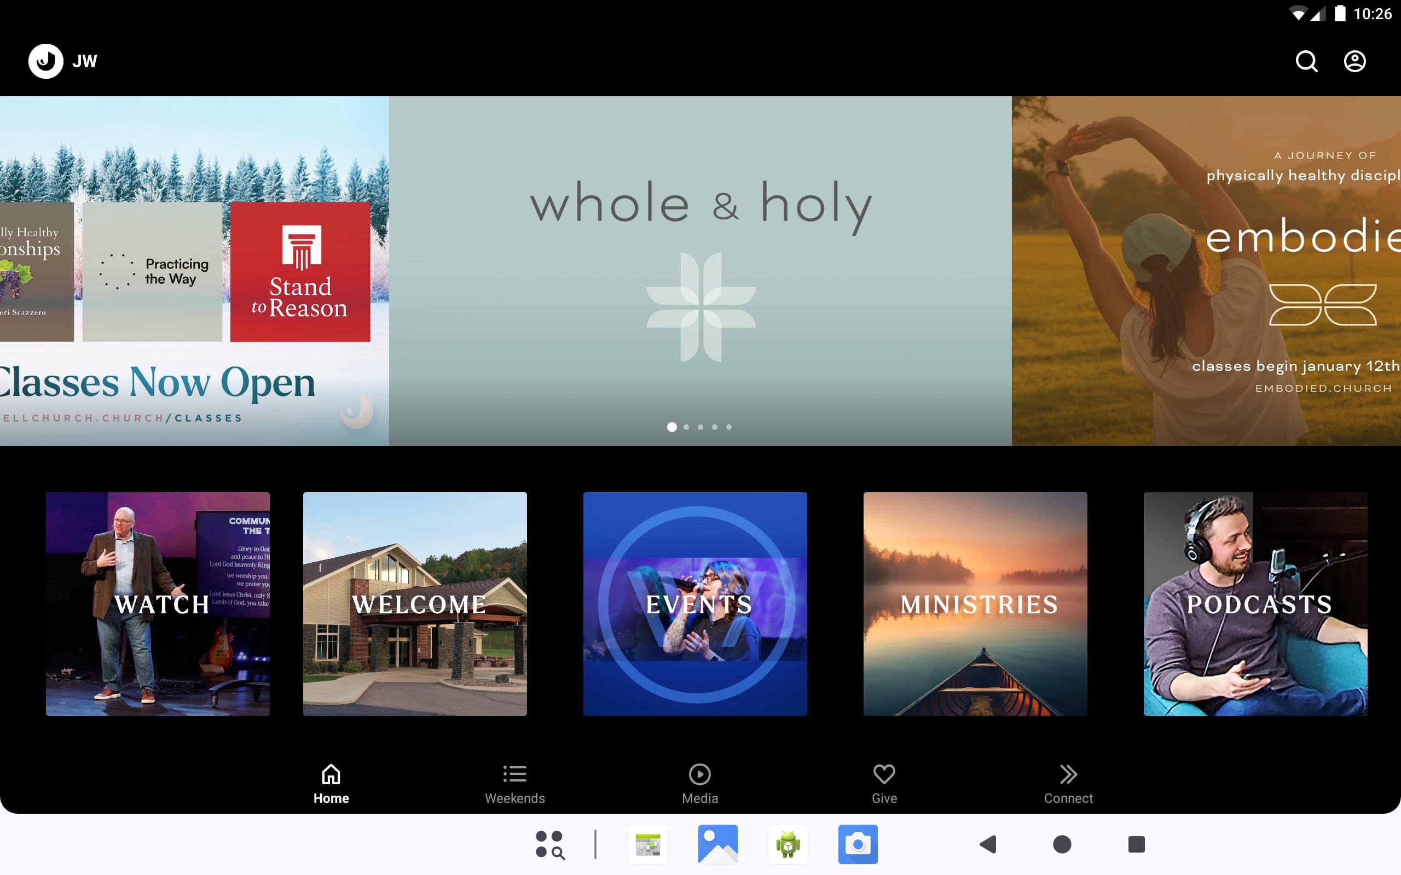Open the WELCOME tile
This screenshot has height=875, width=1401.
414,604
